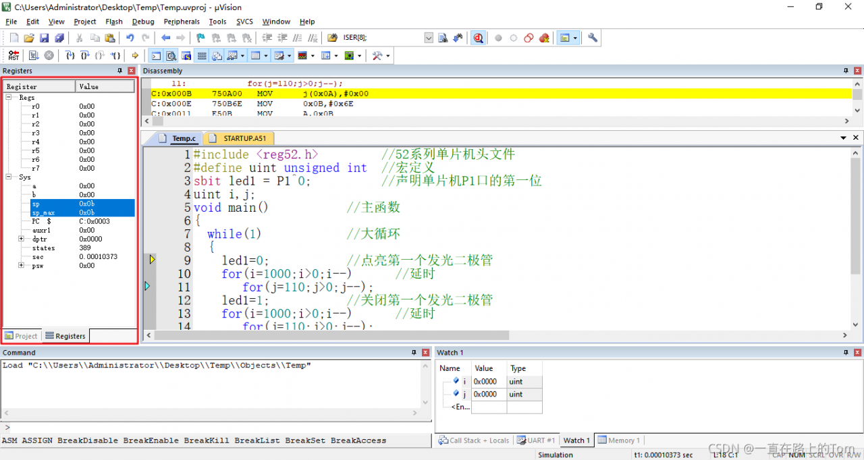Collapse the Regs tree node
Screen dimensions: 864x460
click(x=9, y=98)
